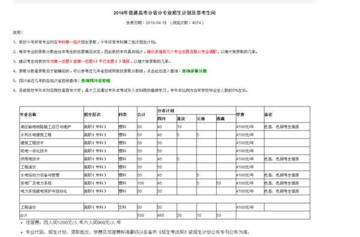Click the 100 total for 发电厂及电力系统
Screen dimensions: 360x237
pos(141,183)
